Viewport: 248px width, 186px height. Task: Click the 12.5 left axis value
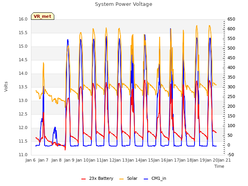(23, 114)
